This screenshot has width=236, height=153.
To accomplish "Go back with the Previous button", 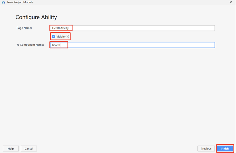I will (206, 148).
